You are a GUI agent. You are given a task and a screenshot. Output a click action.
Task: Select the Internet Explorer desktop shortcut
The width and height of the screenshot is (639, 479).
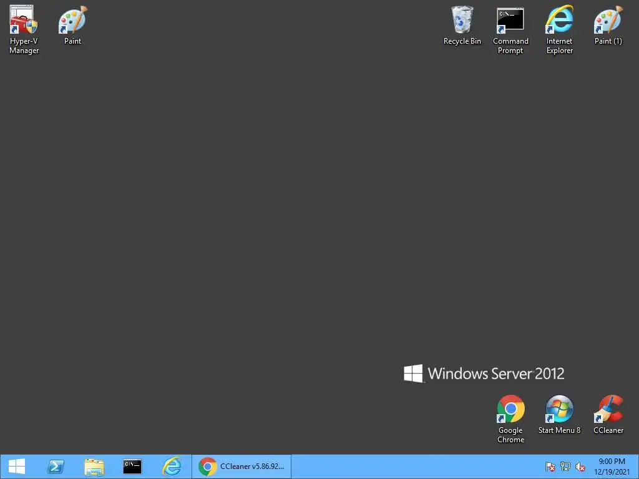560,30
